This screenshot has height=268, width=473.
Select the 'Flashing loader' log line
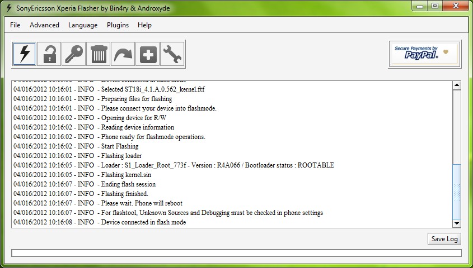point(78,156)
